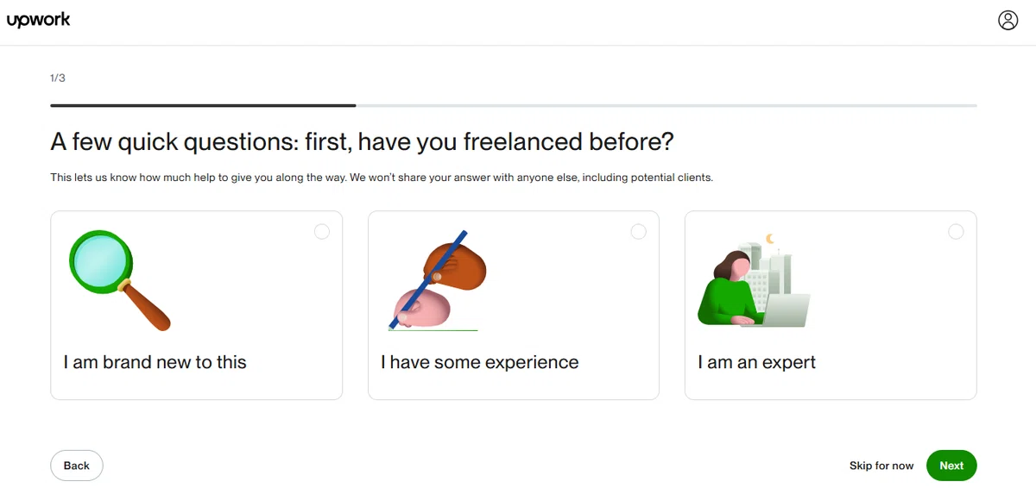Click the filled part of progress bar
Viewport: 1036px width, 488px height.
coord(203,105)
